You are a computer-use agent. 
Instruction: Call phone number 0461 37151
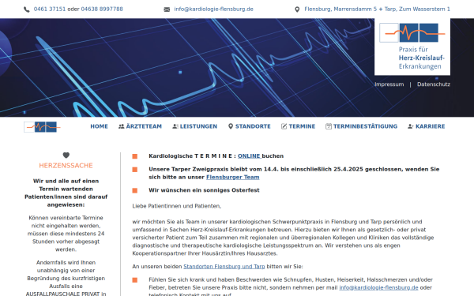pyautogui.click(x=50, y=9)
